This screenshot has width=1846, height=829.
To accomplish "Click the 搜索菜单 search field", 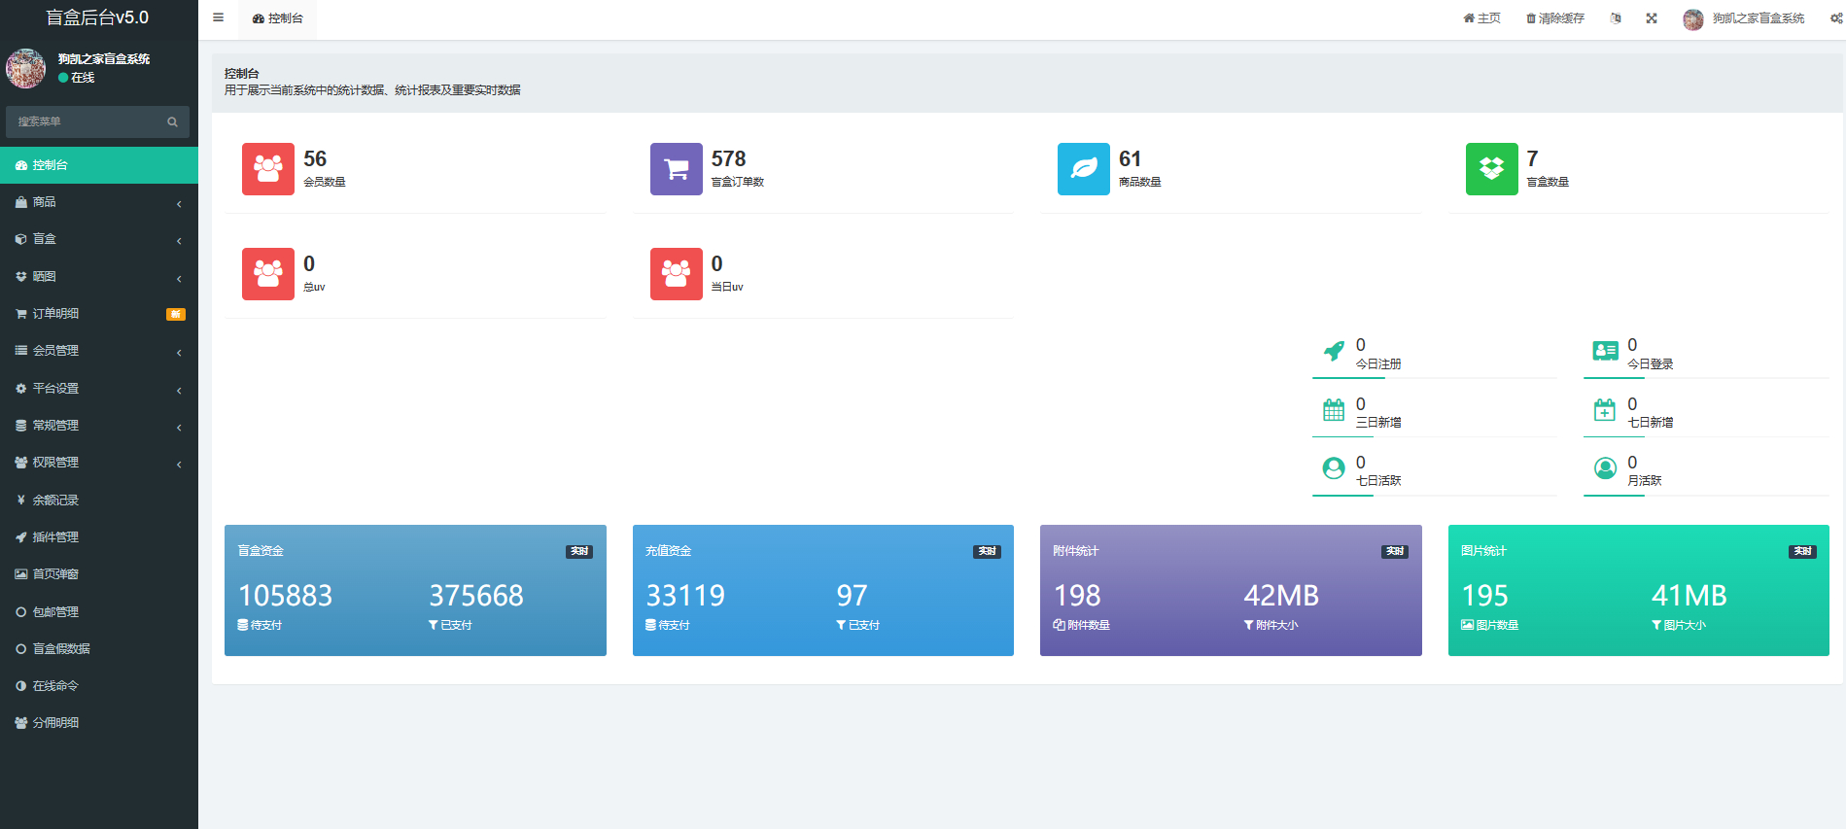I will tap(89, 121).
